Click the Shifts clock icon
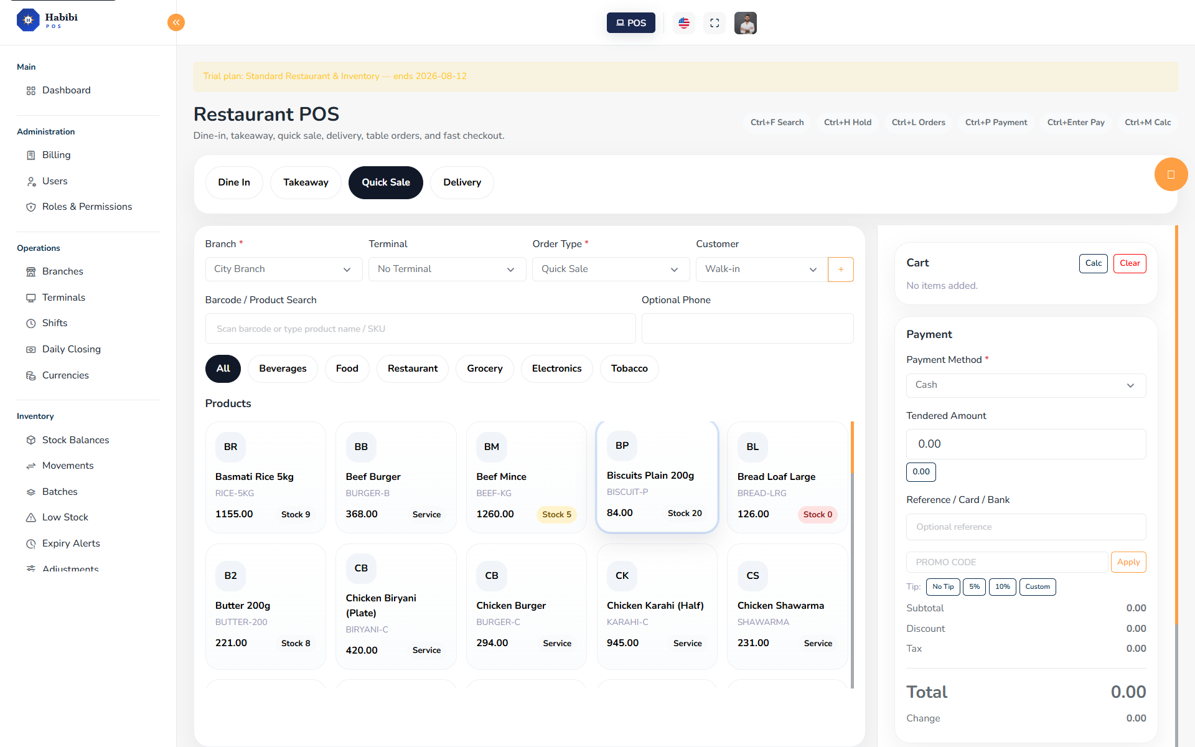The image size is (1195, 747). 30,324
